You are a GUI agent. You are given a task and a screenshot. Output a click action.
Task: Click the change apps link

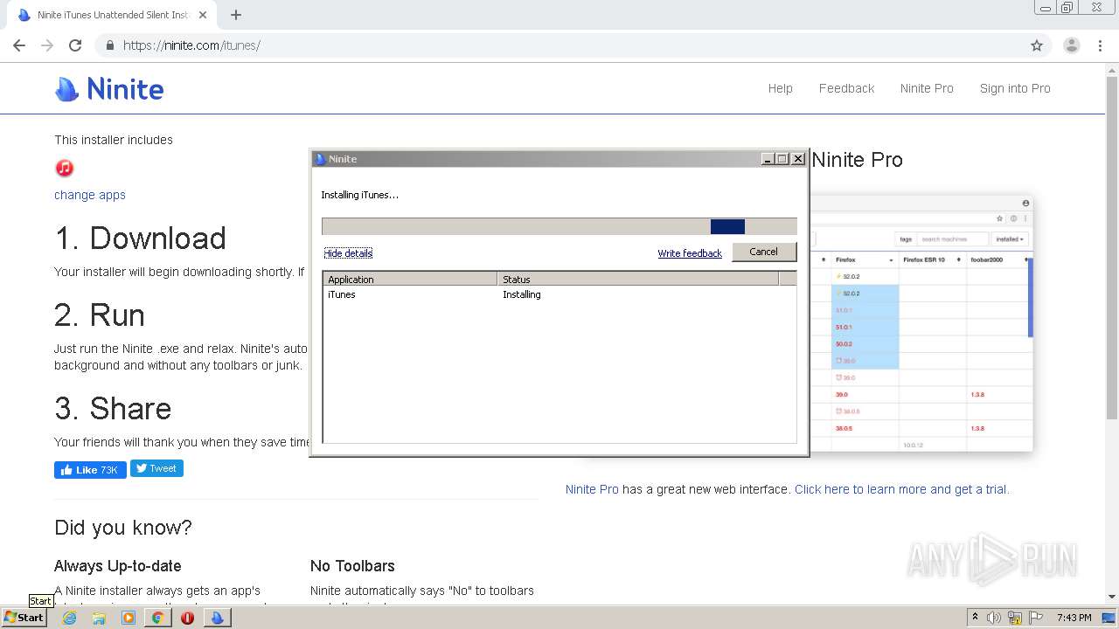pyautogui.click(x=90, y=195)
